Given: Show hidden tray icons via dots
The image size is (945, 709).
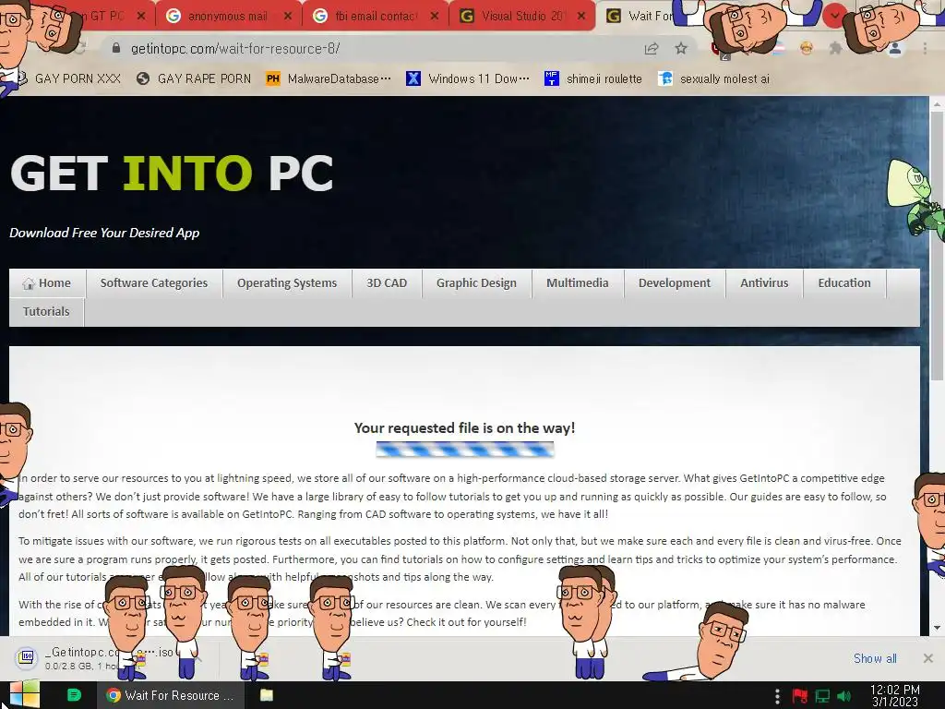Looking at the screenshot, I should (x=777, y=696).
